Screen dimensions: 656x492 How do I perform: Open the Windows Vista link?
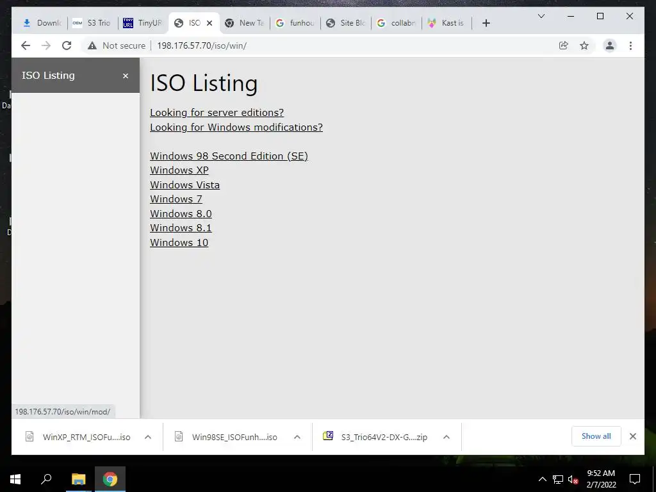click(184, 185)
